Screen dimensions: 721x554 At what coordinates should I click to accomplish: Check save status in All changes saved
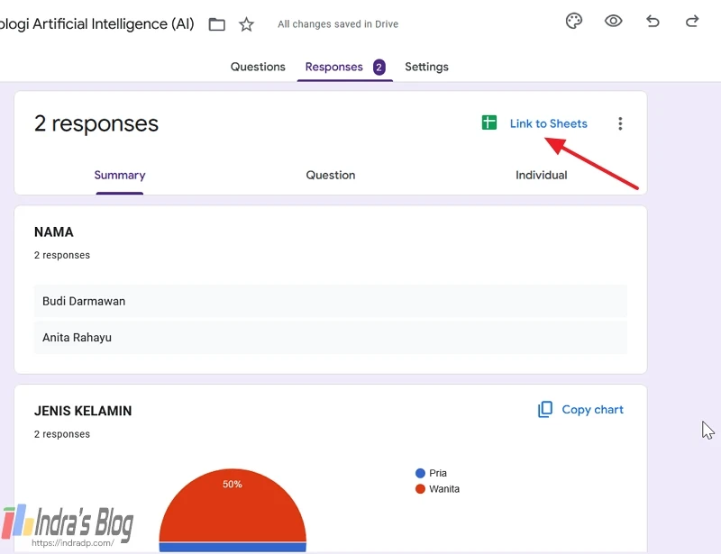click(x=337, y=24)
